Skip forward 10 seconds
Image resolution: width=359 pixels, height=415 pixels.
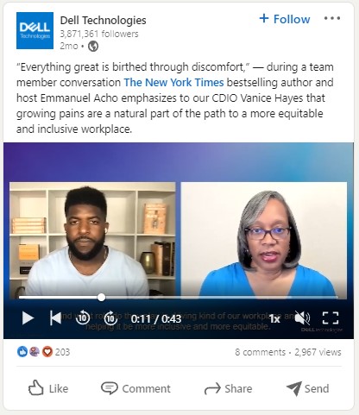click(x=110, y=318)
